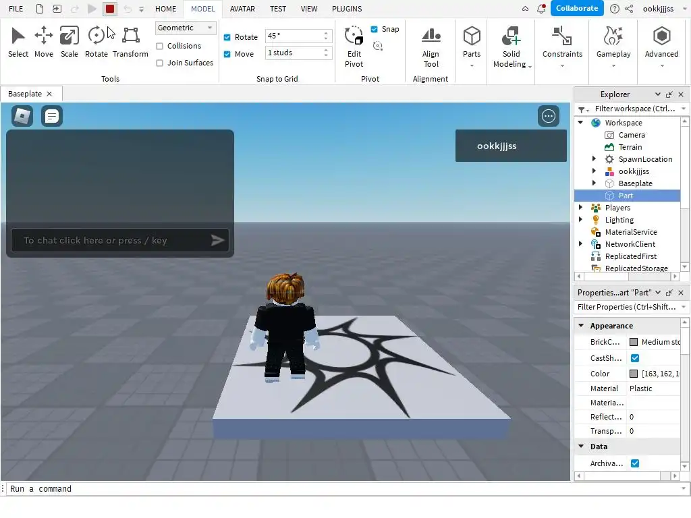Expand the Baseplate node
The image size is (691, 518).
pyautogui.click(x=594, y=183)
